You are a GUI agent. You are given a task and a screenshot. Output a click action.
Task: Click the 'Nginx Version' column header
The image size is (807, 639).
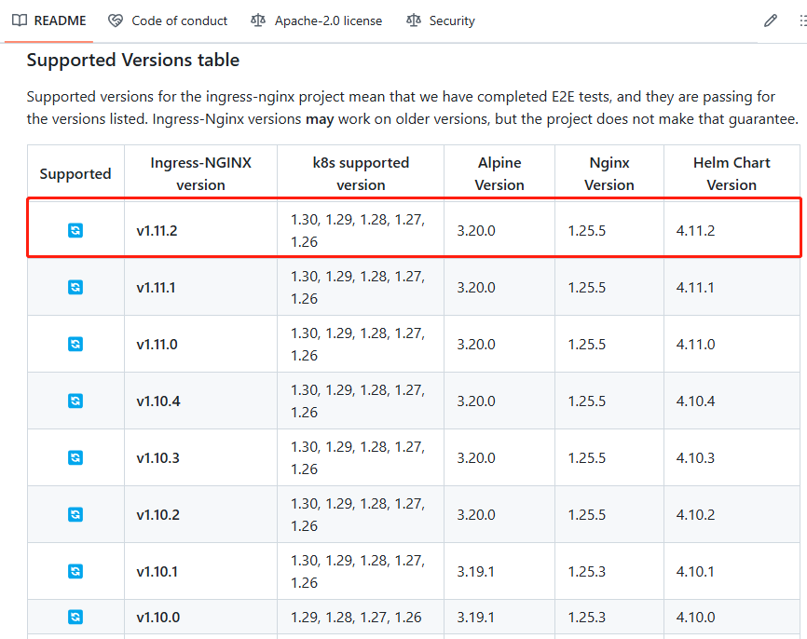point(609,174)
